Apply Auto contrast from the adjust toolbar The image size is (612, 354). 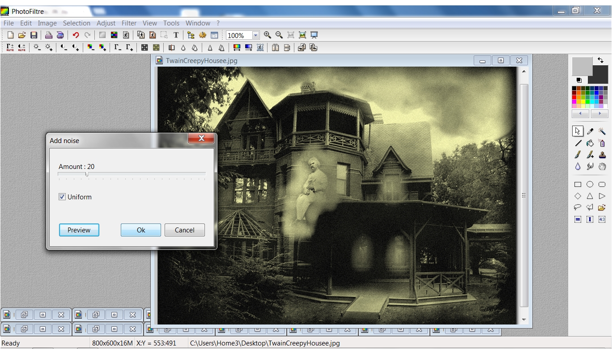(21, 47)
